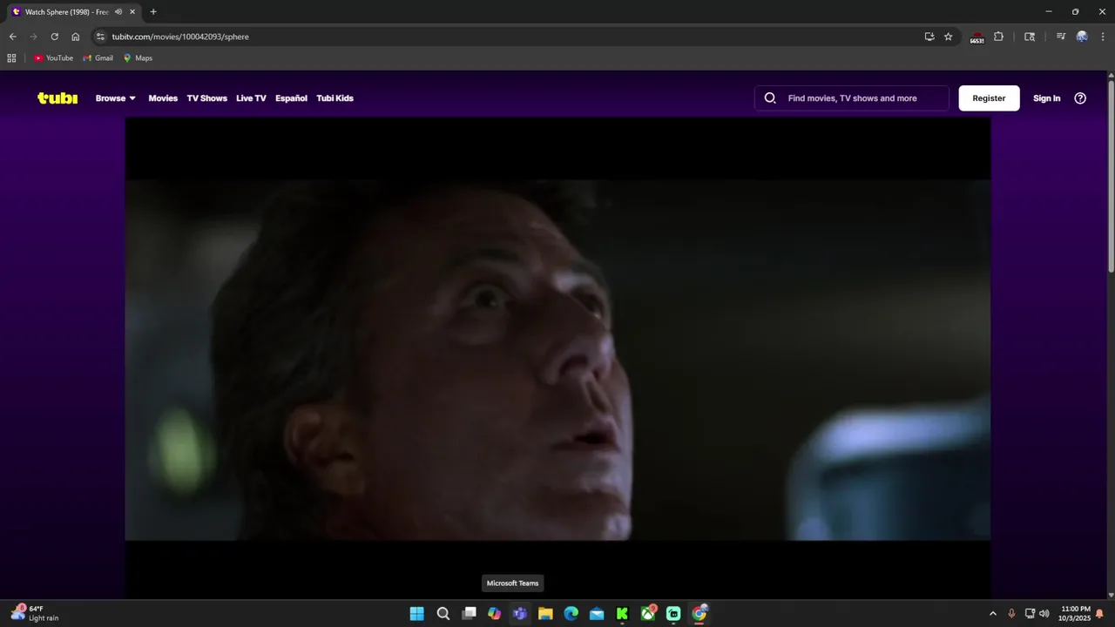Viewport: 1115px width, 627px height.
Task: Open the Chrome profile avatar
Action: (x=1082, y=37)
